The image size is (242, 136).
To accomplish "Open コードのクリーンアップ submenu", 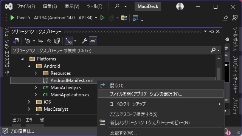I will (x=160, y=104).
